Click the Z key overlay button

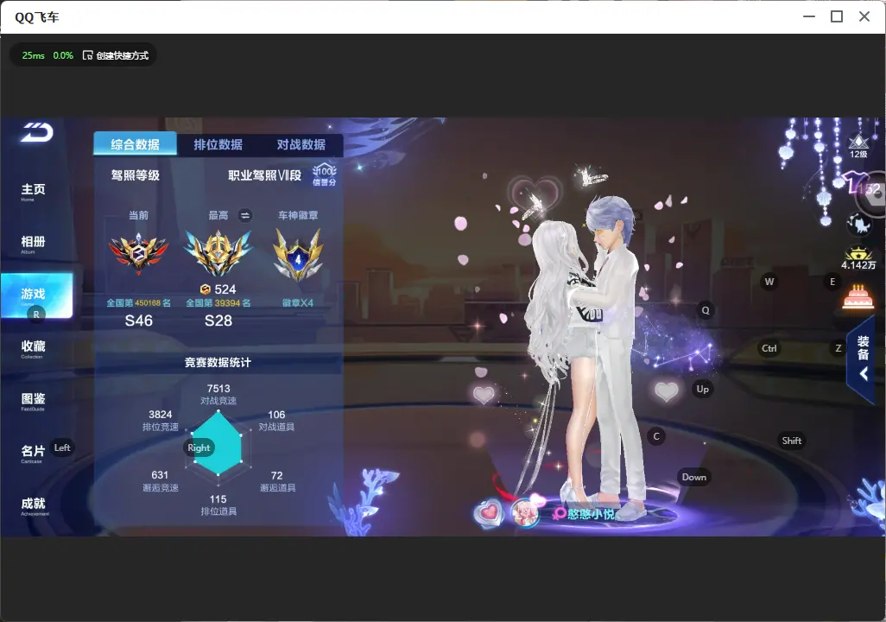tap(839, 348)
